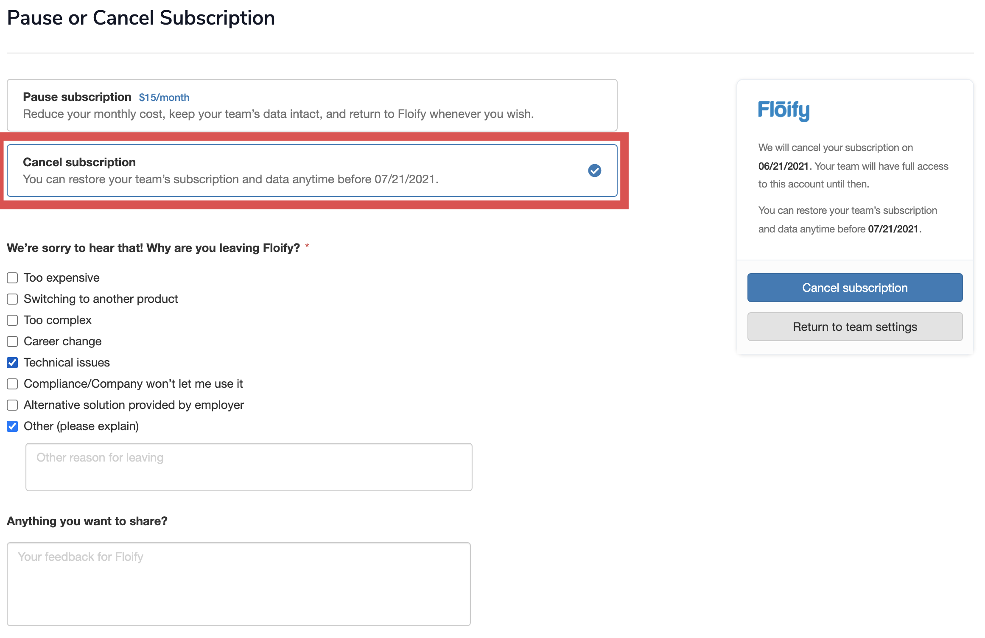This screenshot has width=985, height=638.
Task: Click the Floify logo
Action: (784, 110)
